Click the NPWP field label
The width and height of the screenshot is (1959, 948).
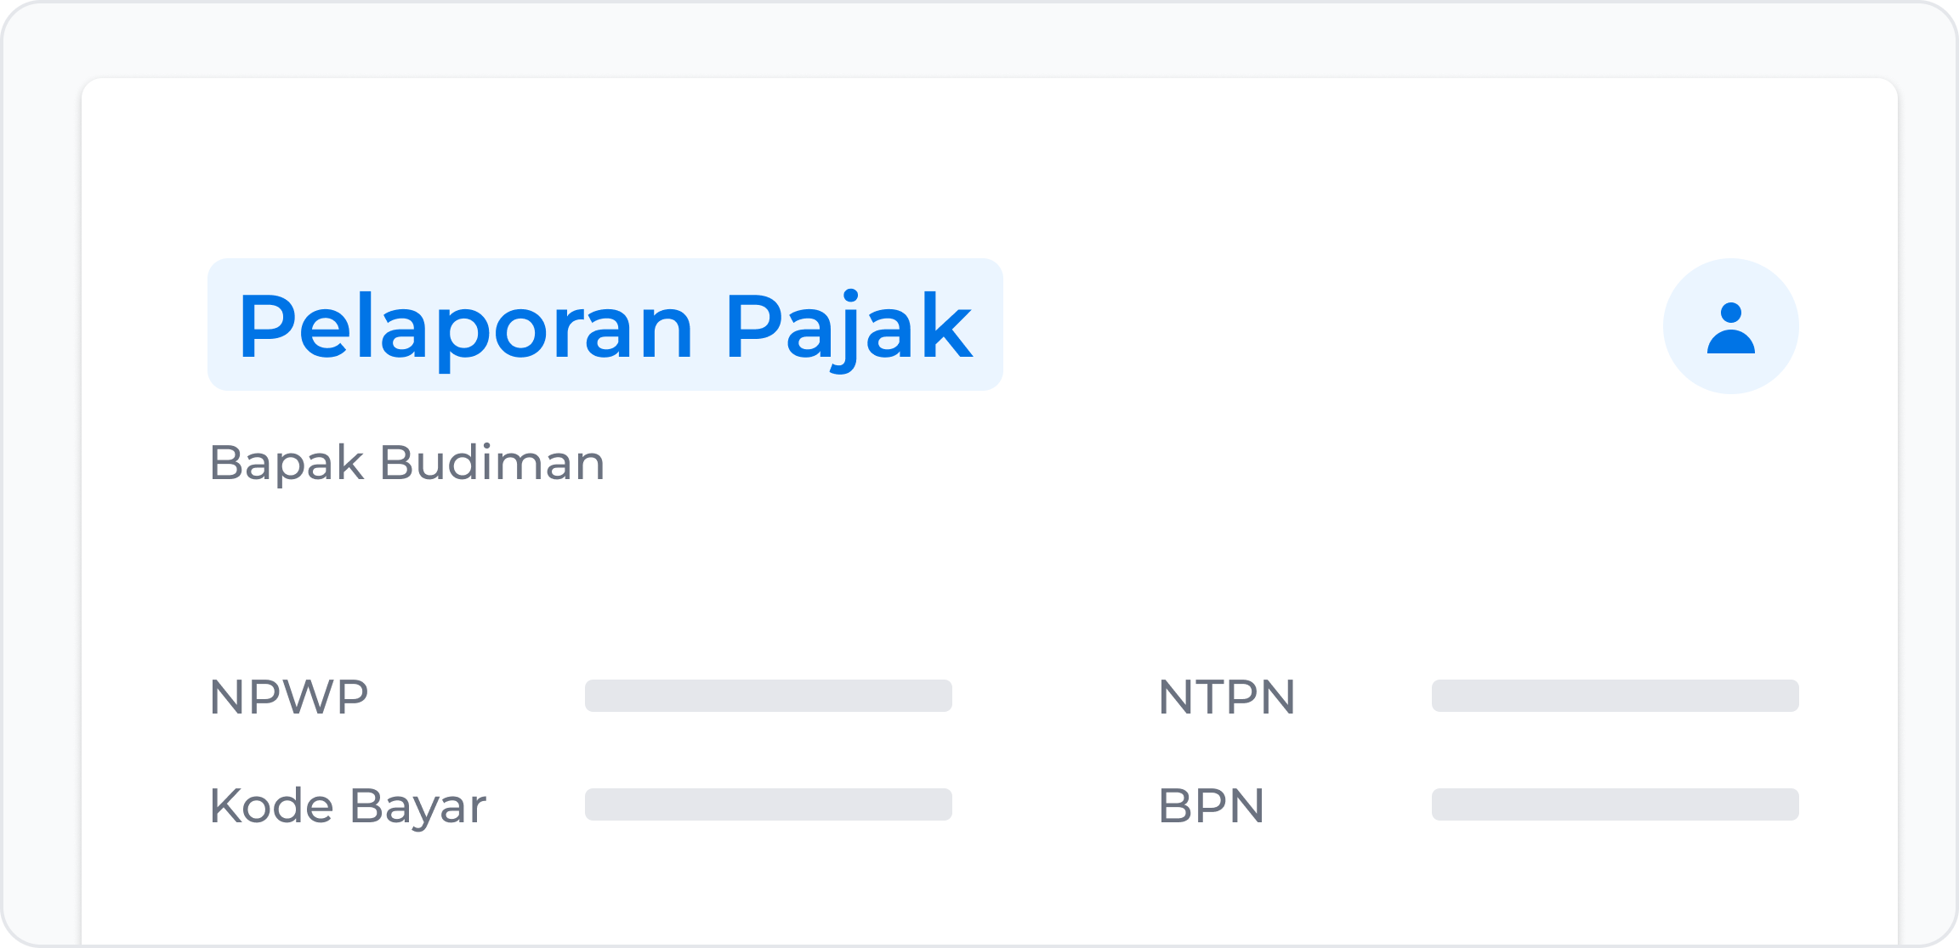click(x=289, y=697)
